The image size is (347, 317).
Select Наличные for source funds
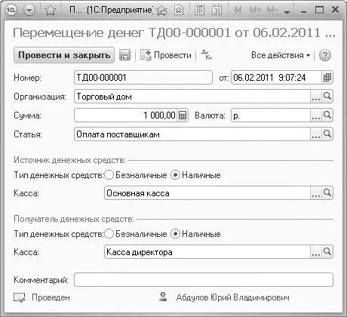[175, 175]
